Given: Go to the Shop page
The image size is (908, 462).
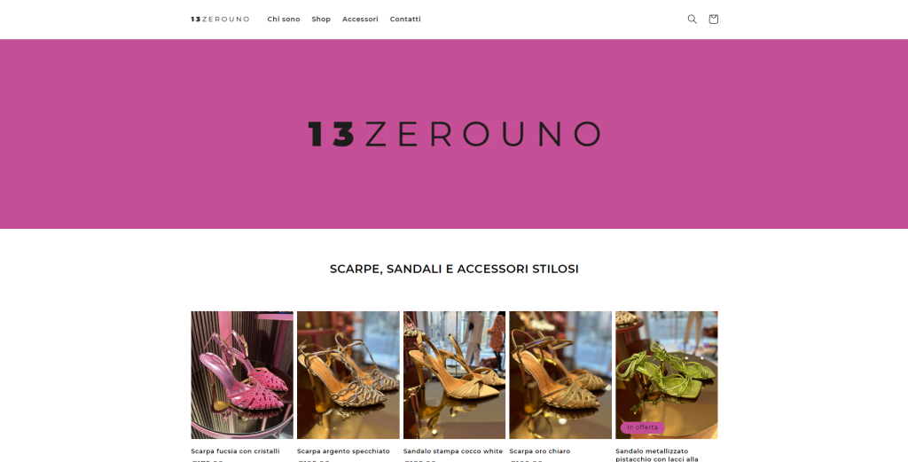Looking at the screenshot, I should tap(321, 20).
